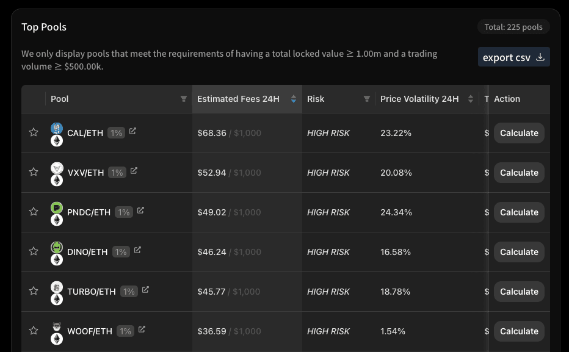Open the Risk column filter
The width and height of the screenshot is (569, 352).
pyautogui.click(x=367, y=99)
